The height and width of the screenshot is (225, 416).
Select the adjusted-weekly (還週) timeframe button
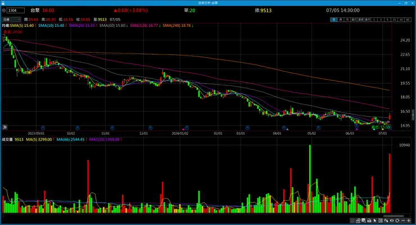click(360, 20)
